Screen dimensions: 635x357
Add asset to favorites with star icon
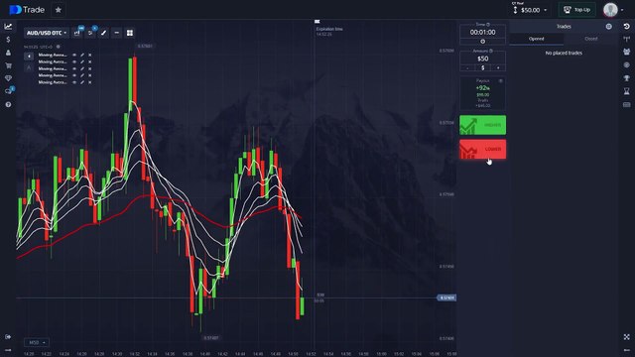coord(59,10)
